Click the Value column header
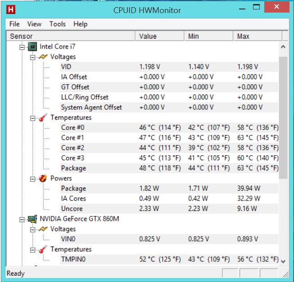 [x=159, y=36]
